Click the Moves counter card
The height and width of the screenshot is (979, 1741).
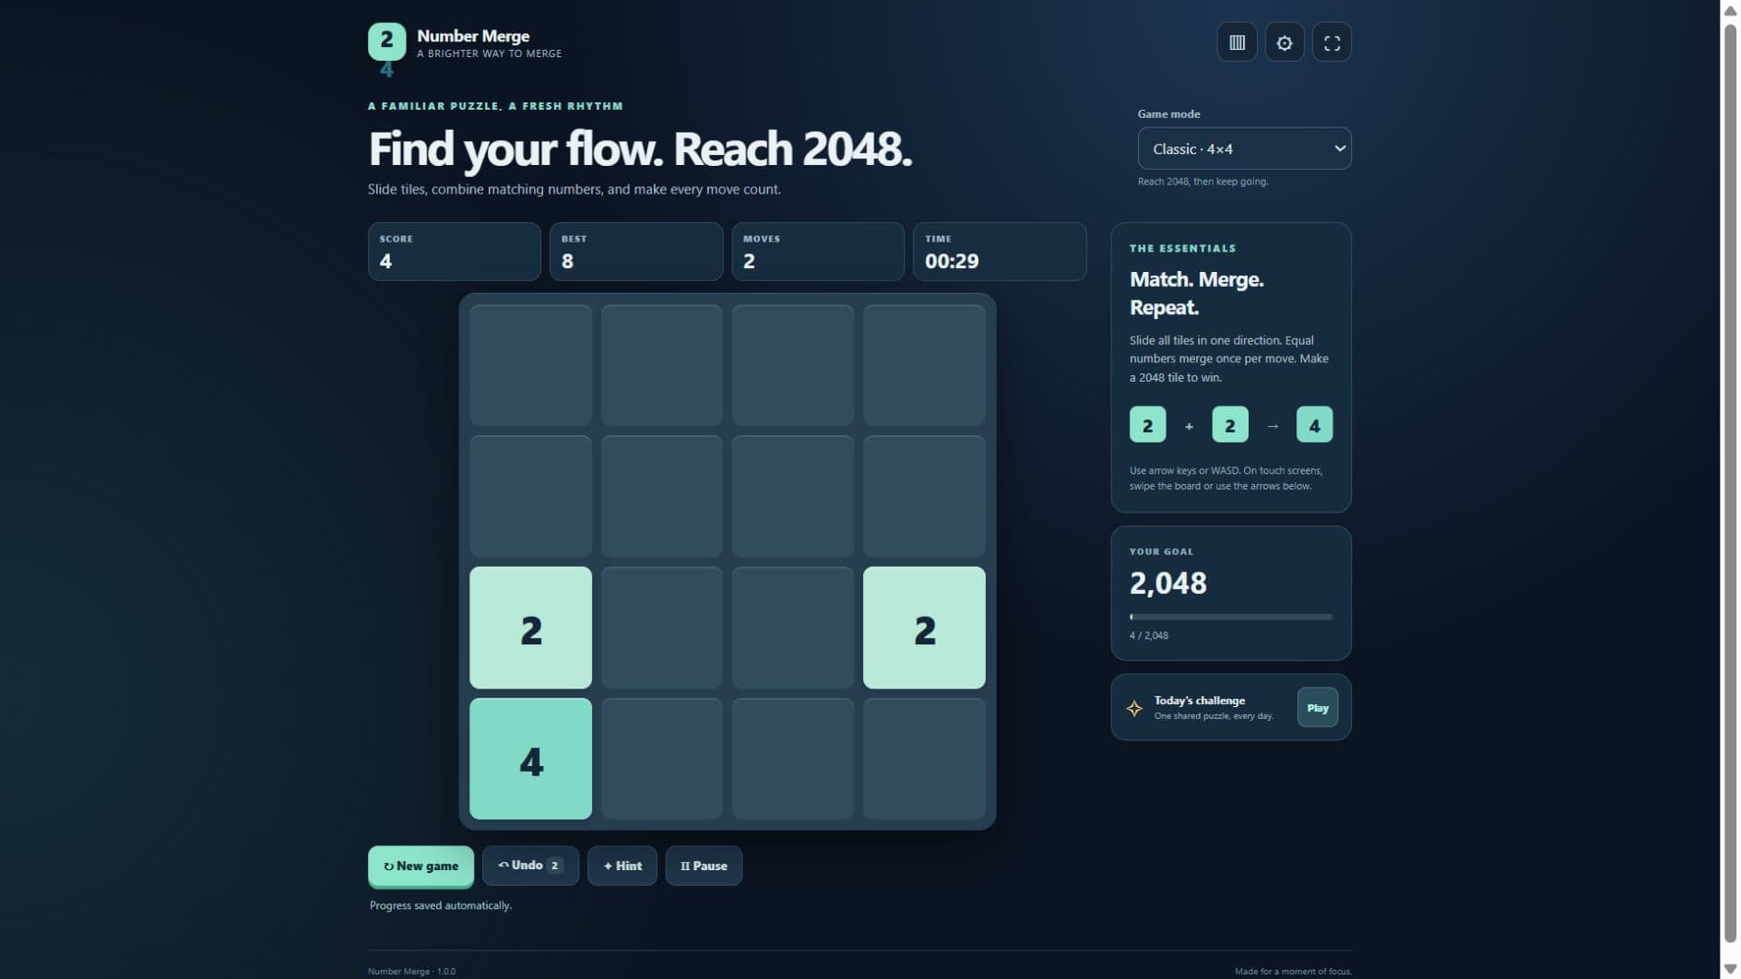818,252
